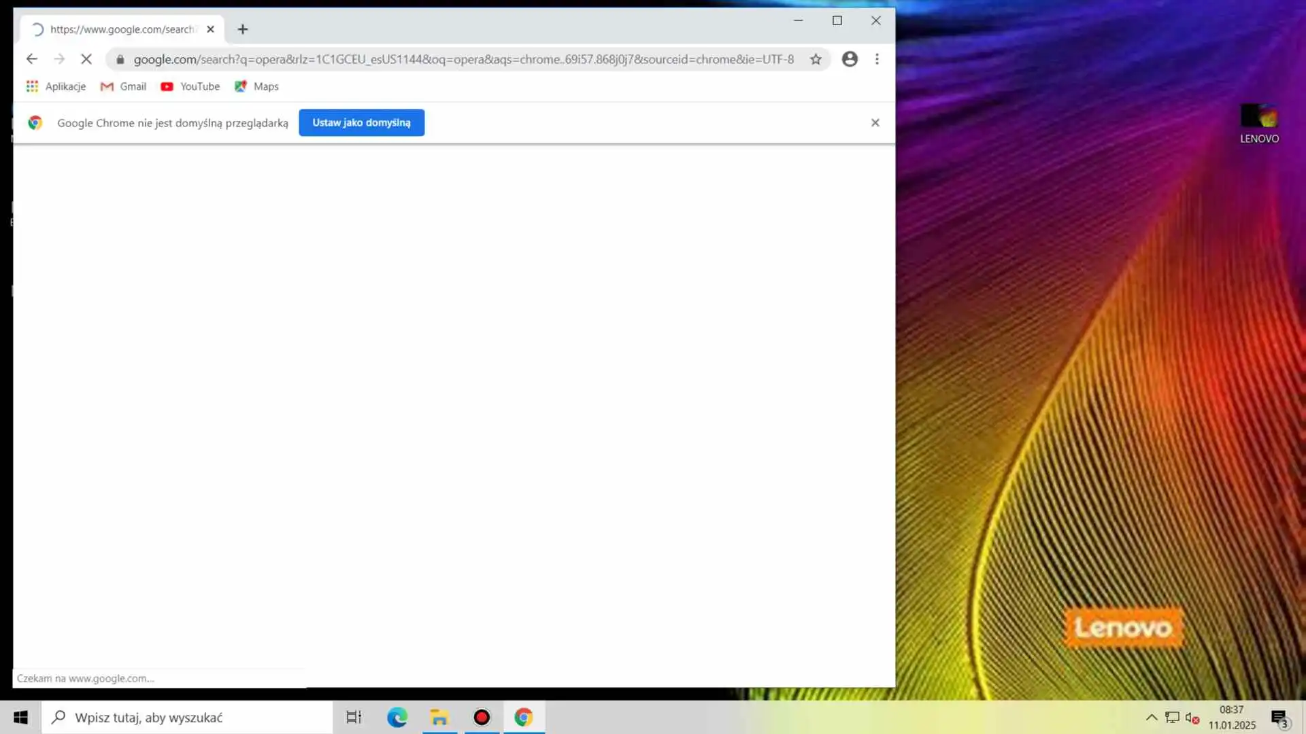Stop loading the page
The image size is (1306, 734).
86,59
